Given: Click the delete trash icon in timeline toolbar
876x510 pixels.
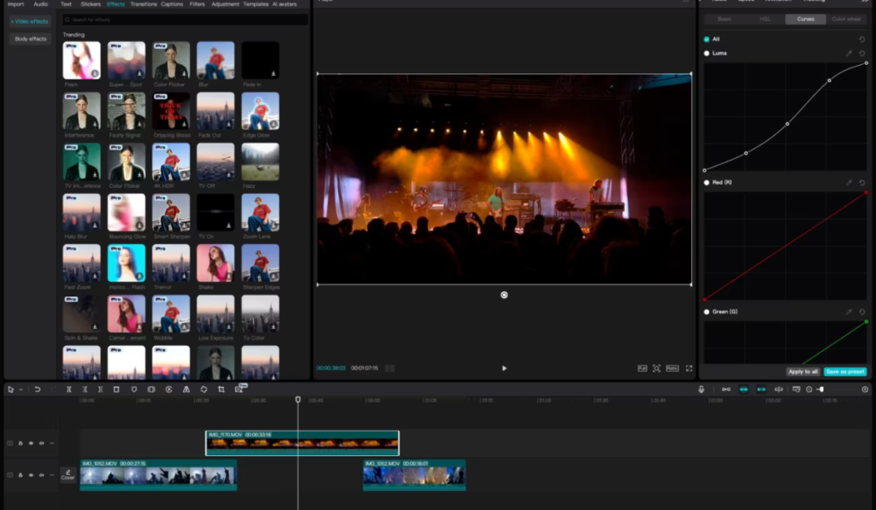Looking at the screenshot, I should click(x=116, y=390).
